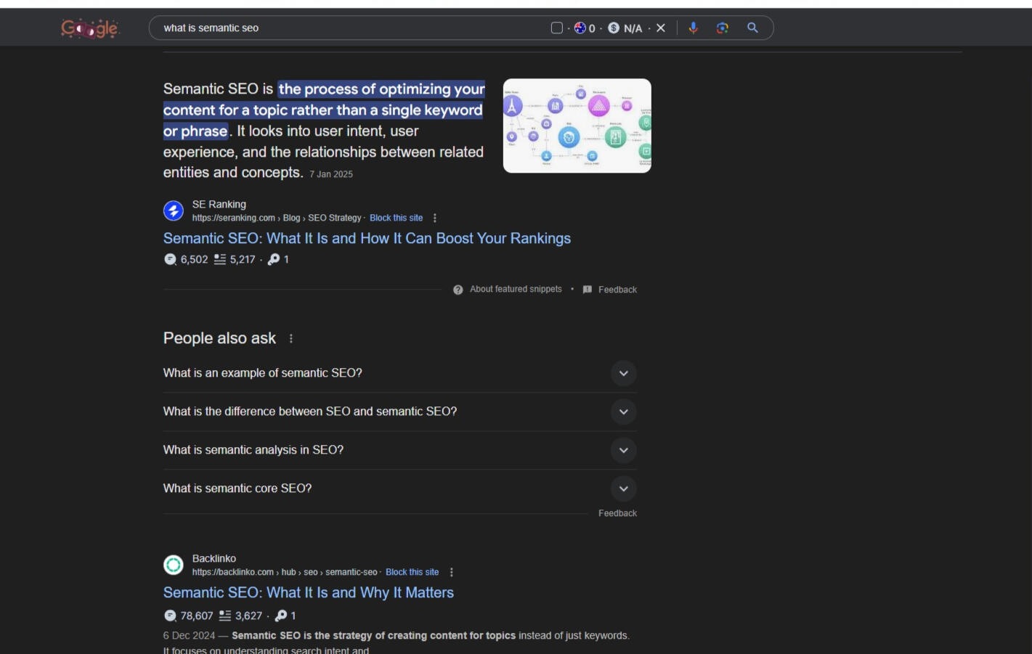Click the Google logo

click(x=90, y=28)
